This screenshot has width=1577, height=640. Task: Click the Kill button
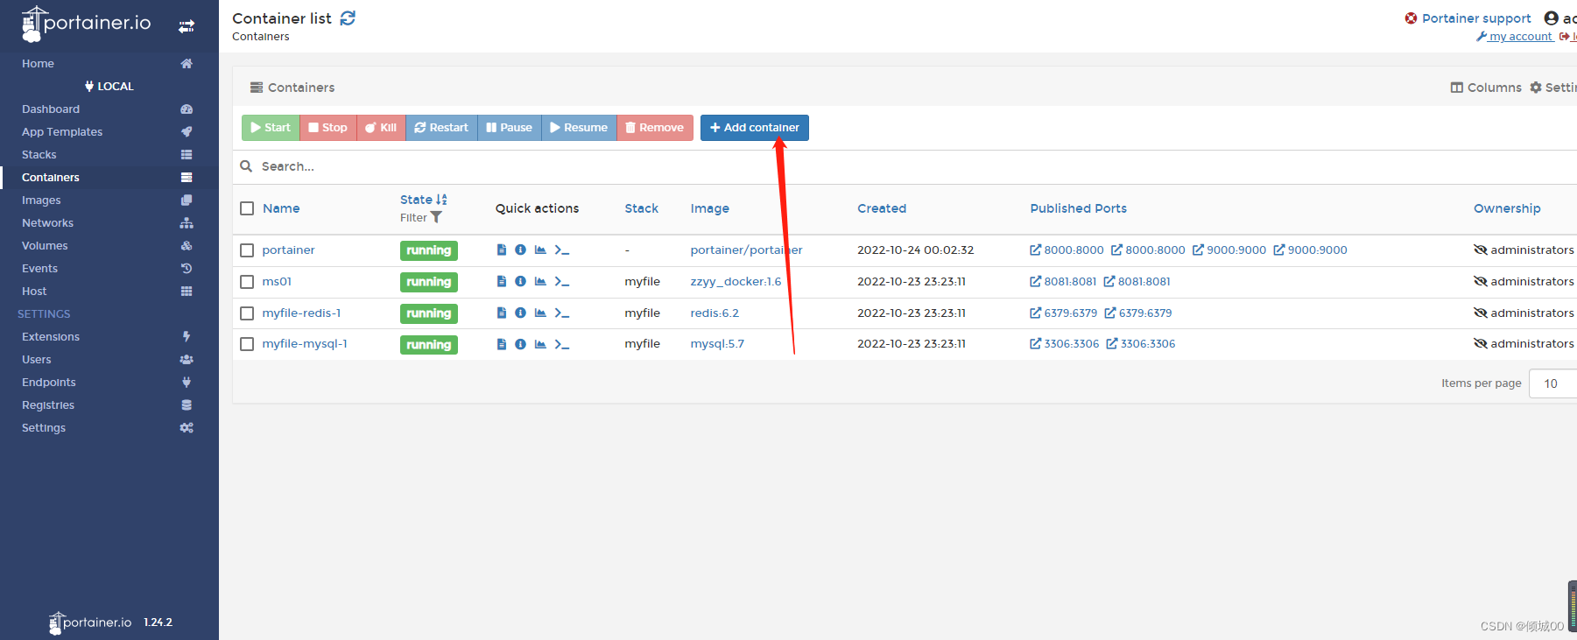[381, 128]
